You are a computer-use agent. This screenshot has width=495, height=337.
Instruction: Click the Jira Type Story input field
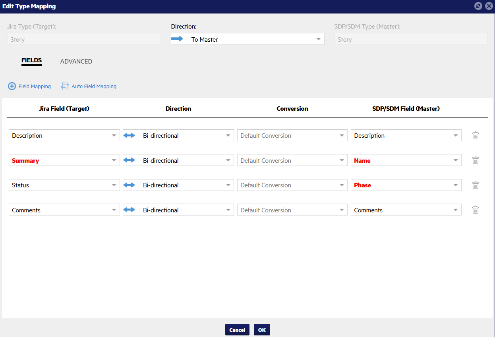[x=84, y=39]
